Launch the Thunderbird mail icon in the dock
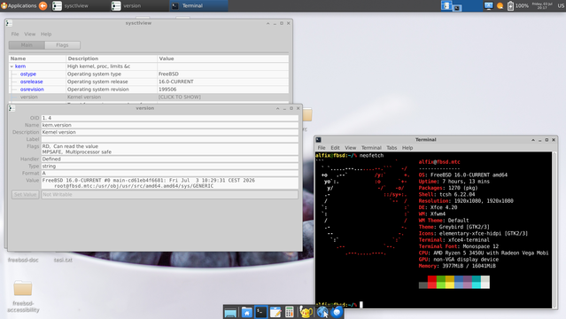Viewport: 566px width, 319px height. pos(337,312)
